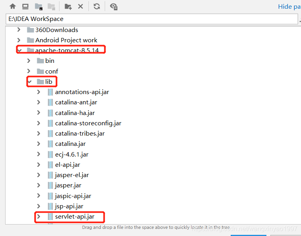Click the servlet-api.jar archive icon

click(50, 217)
